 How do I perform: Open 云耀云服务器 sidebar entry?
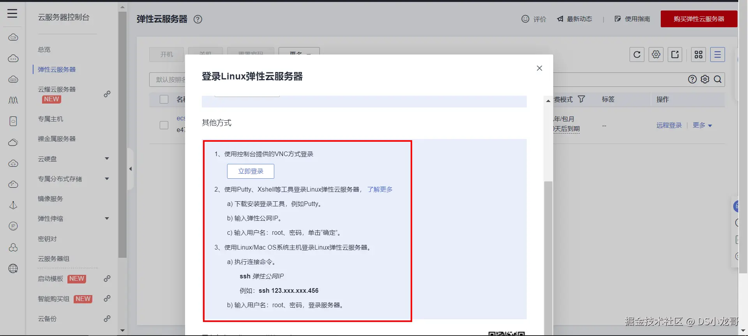(56, 89)
